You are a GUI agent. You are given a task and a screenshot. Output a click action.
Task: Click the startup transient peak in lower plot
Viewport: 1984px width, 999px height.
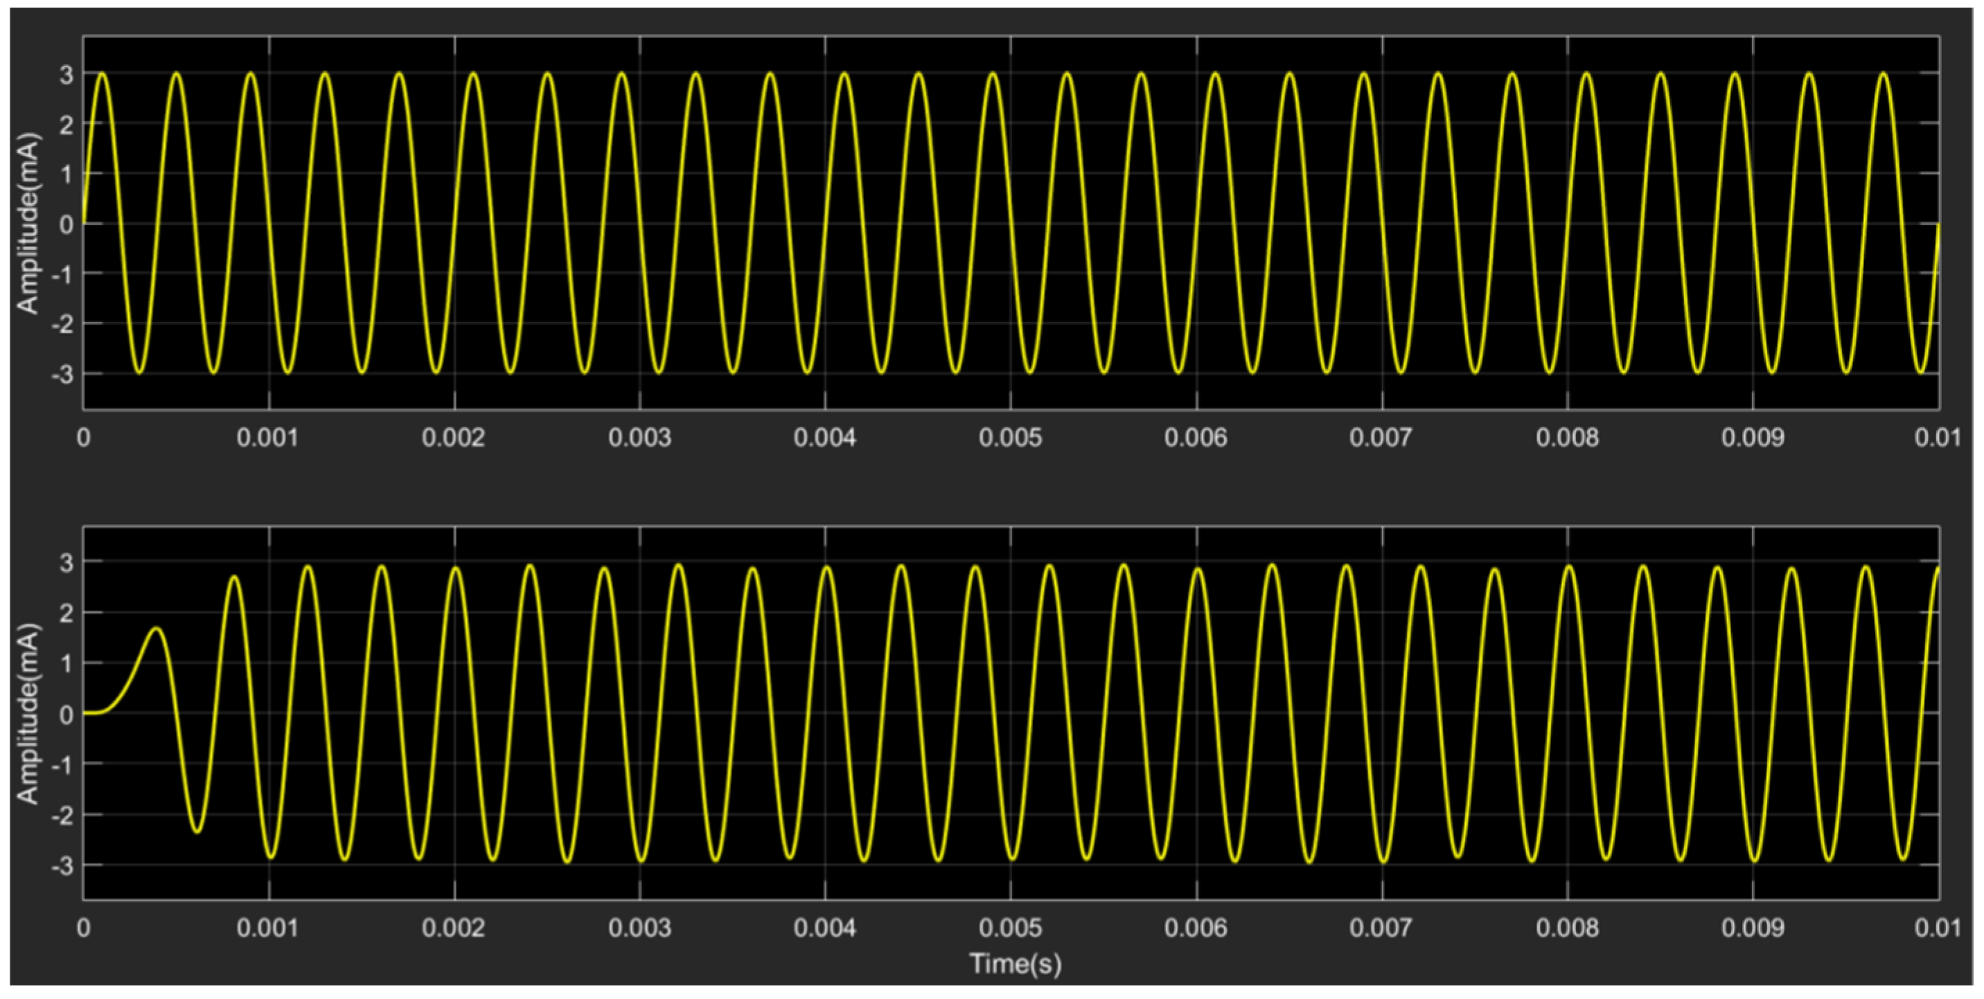157,629
